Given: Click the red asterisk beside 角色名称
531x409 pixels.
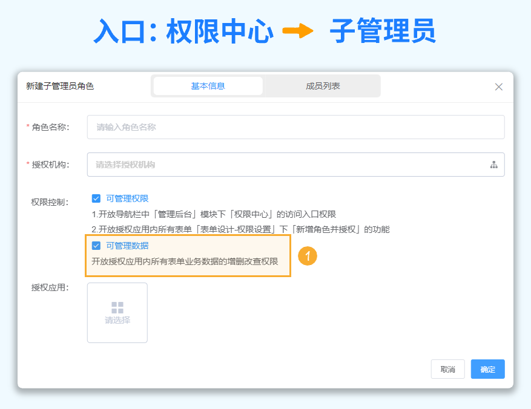Looking at the screenshot, I should tap(29, 127).
